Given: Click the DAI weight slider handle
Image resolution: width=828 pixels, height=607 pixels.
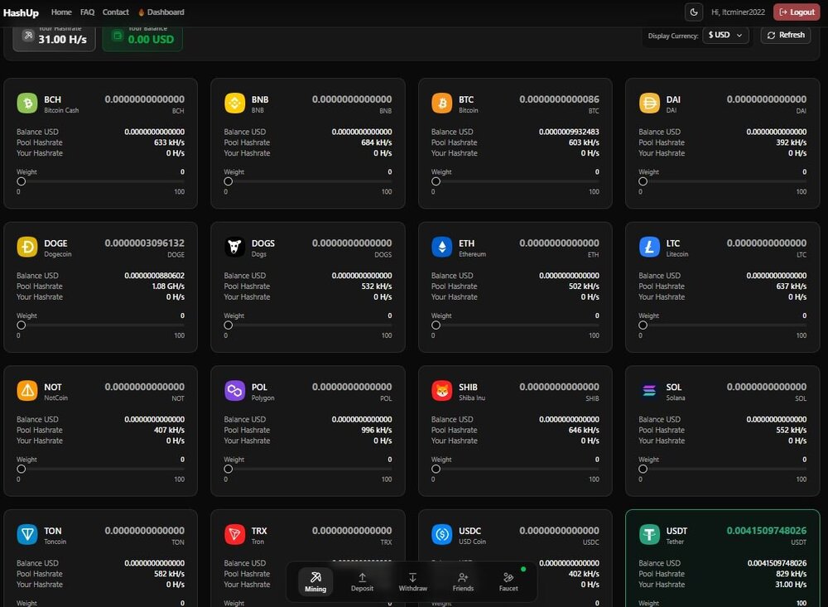Looking at the screenshot, I should 643,181.
